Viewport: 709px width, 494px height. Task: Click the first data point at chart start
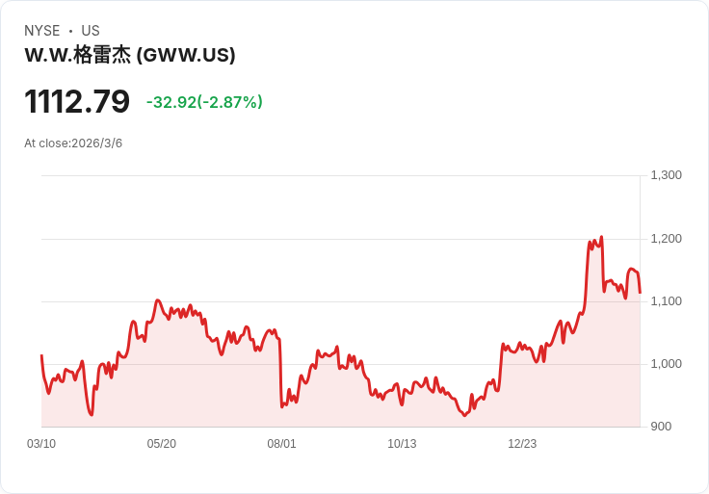pos(41,355)
